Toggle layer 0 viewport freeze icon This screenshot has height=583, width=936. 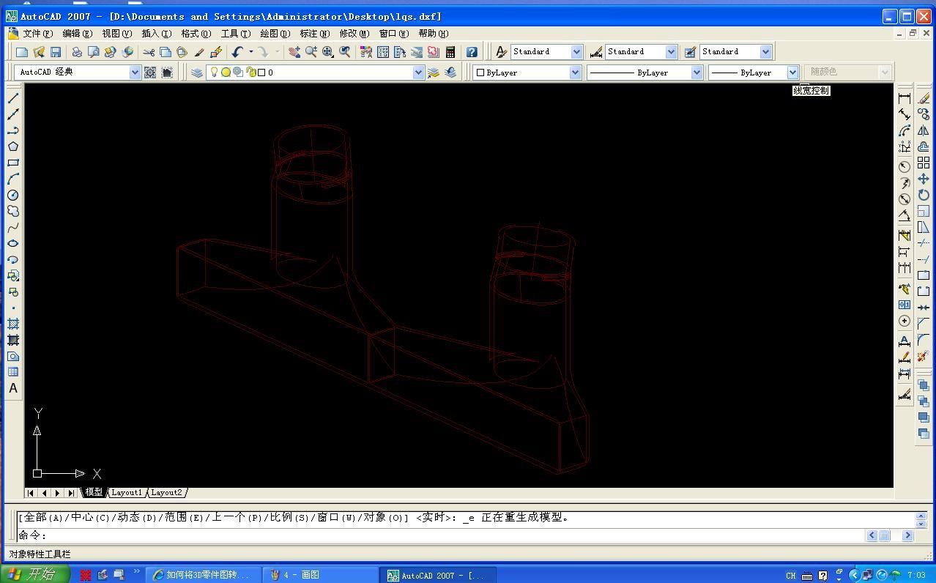(238, 72)
